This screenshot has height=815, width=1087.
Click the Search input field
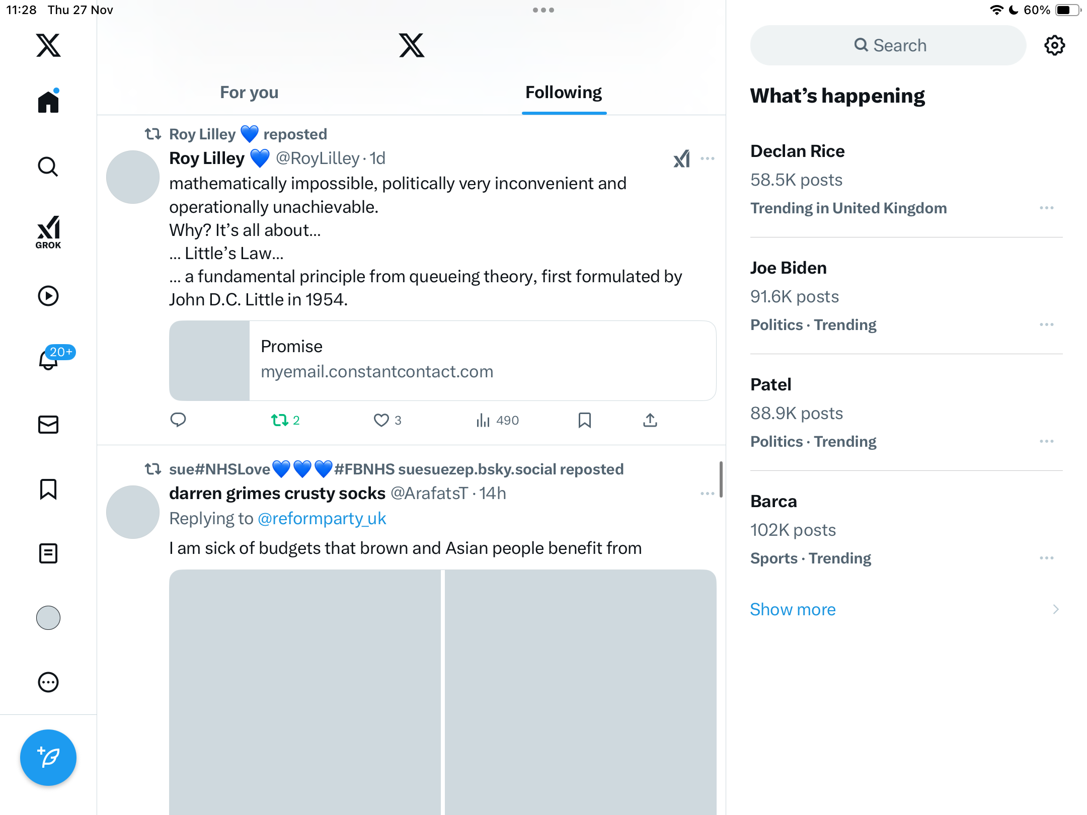(888, 45)
